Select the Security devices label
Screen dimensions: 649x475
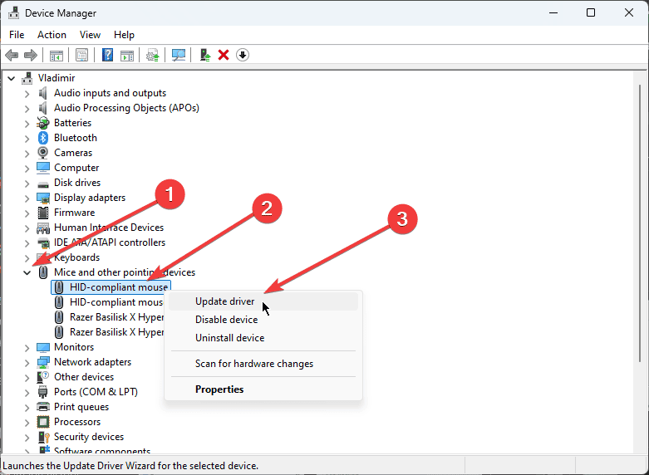89,437
